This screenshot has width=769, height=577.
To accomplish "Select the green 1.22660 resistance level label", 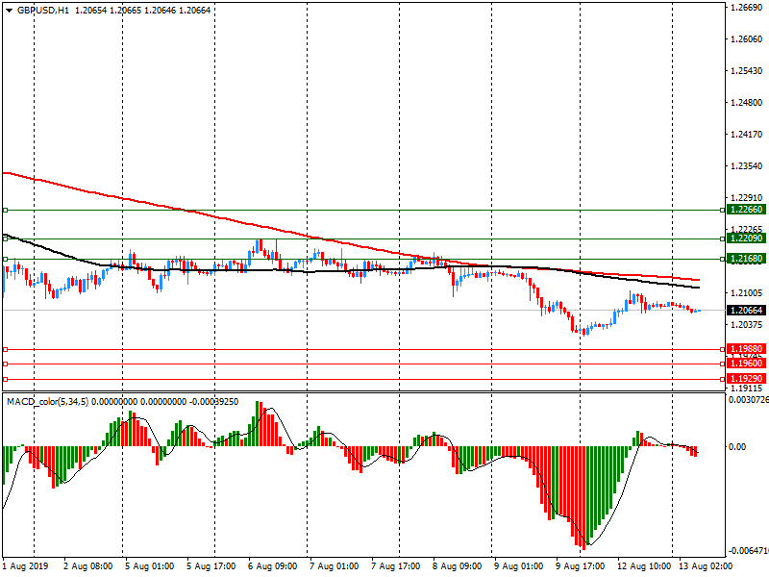I will 746,210.
